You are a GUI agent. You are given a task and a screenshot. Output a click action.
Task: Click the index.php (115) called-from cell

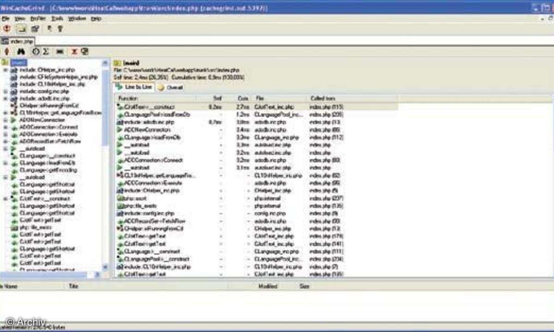pos(325,107)
